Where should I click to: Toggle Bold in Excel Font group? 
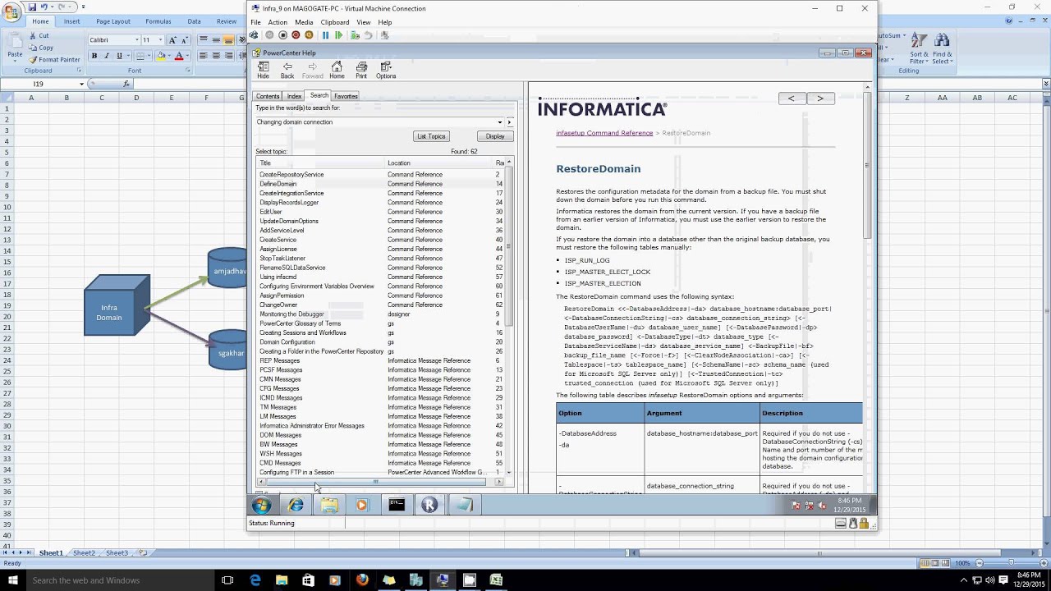(x=94, y=56)
